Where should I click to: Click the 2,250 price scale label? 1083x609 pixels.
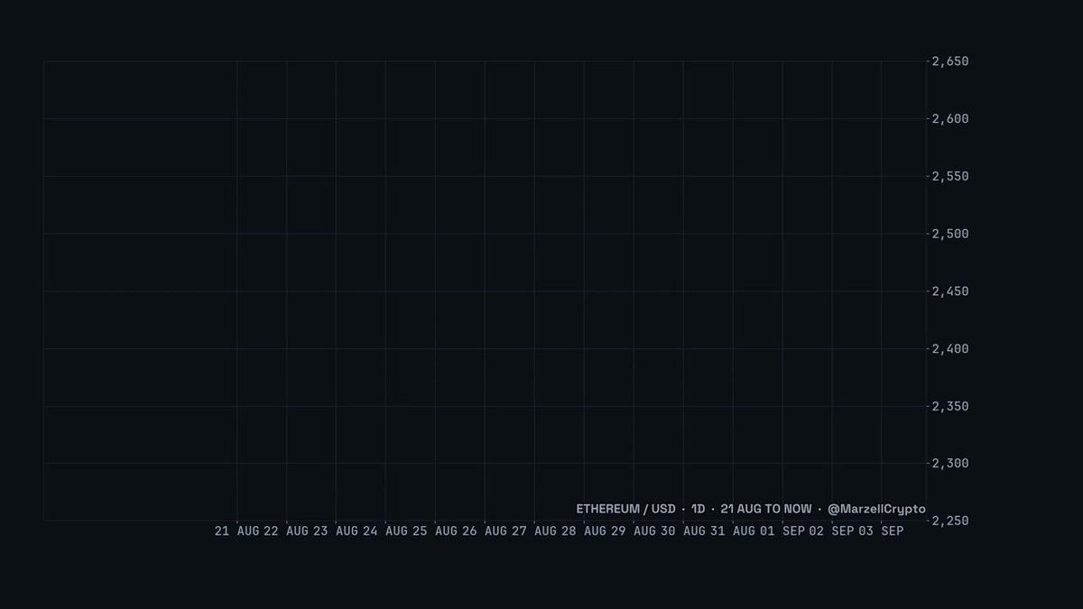(950, 521)
